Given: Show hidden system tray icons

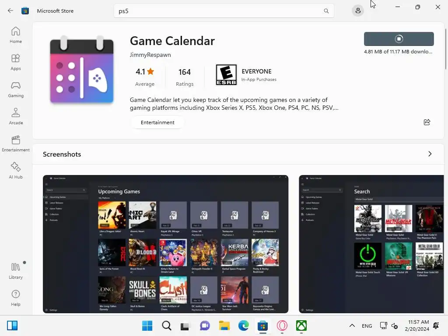Looking at the screenshot, I should click(352, 325).
